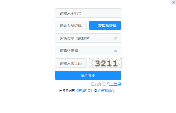
Task: Focus SMS code field beside 获取验证码
Action: [x=71, y=26]
